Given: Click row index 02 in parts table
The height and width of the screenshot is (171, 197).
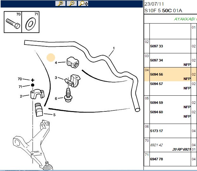Looking at the screenshot, I should (147, 42).
